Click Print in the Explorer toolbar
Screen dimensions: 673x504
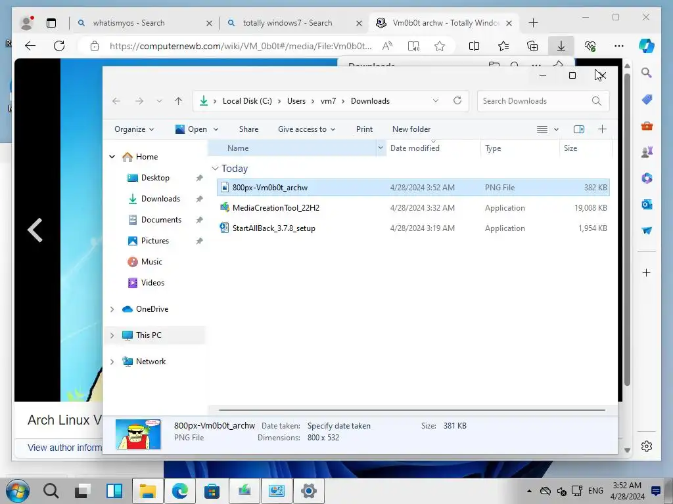point(364,129)
